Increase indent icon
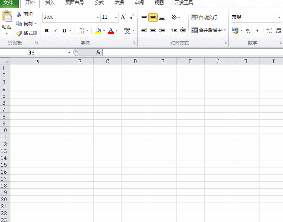This screenshot has height=222, width=283. point(183,30)
